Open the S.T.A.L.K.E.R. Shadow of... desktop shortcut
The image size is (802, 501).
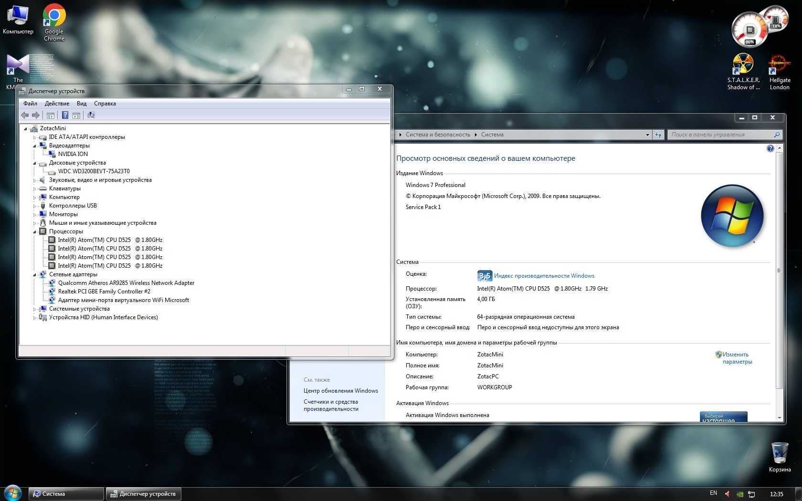click(x=743, y=72)
